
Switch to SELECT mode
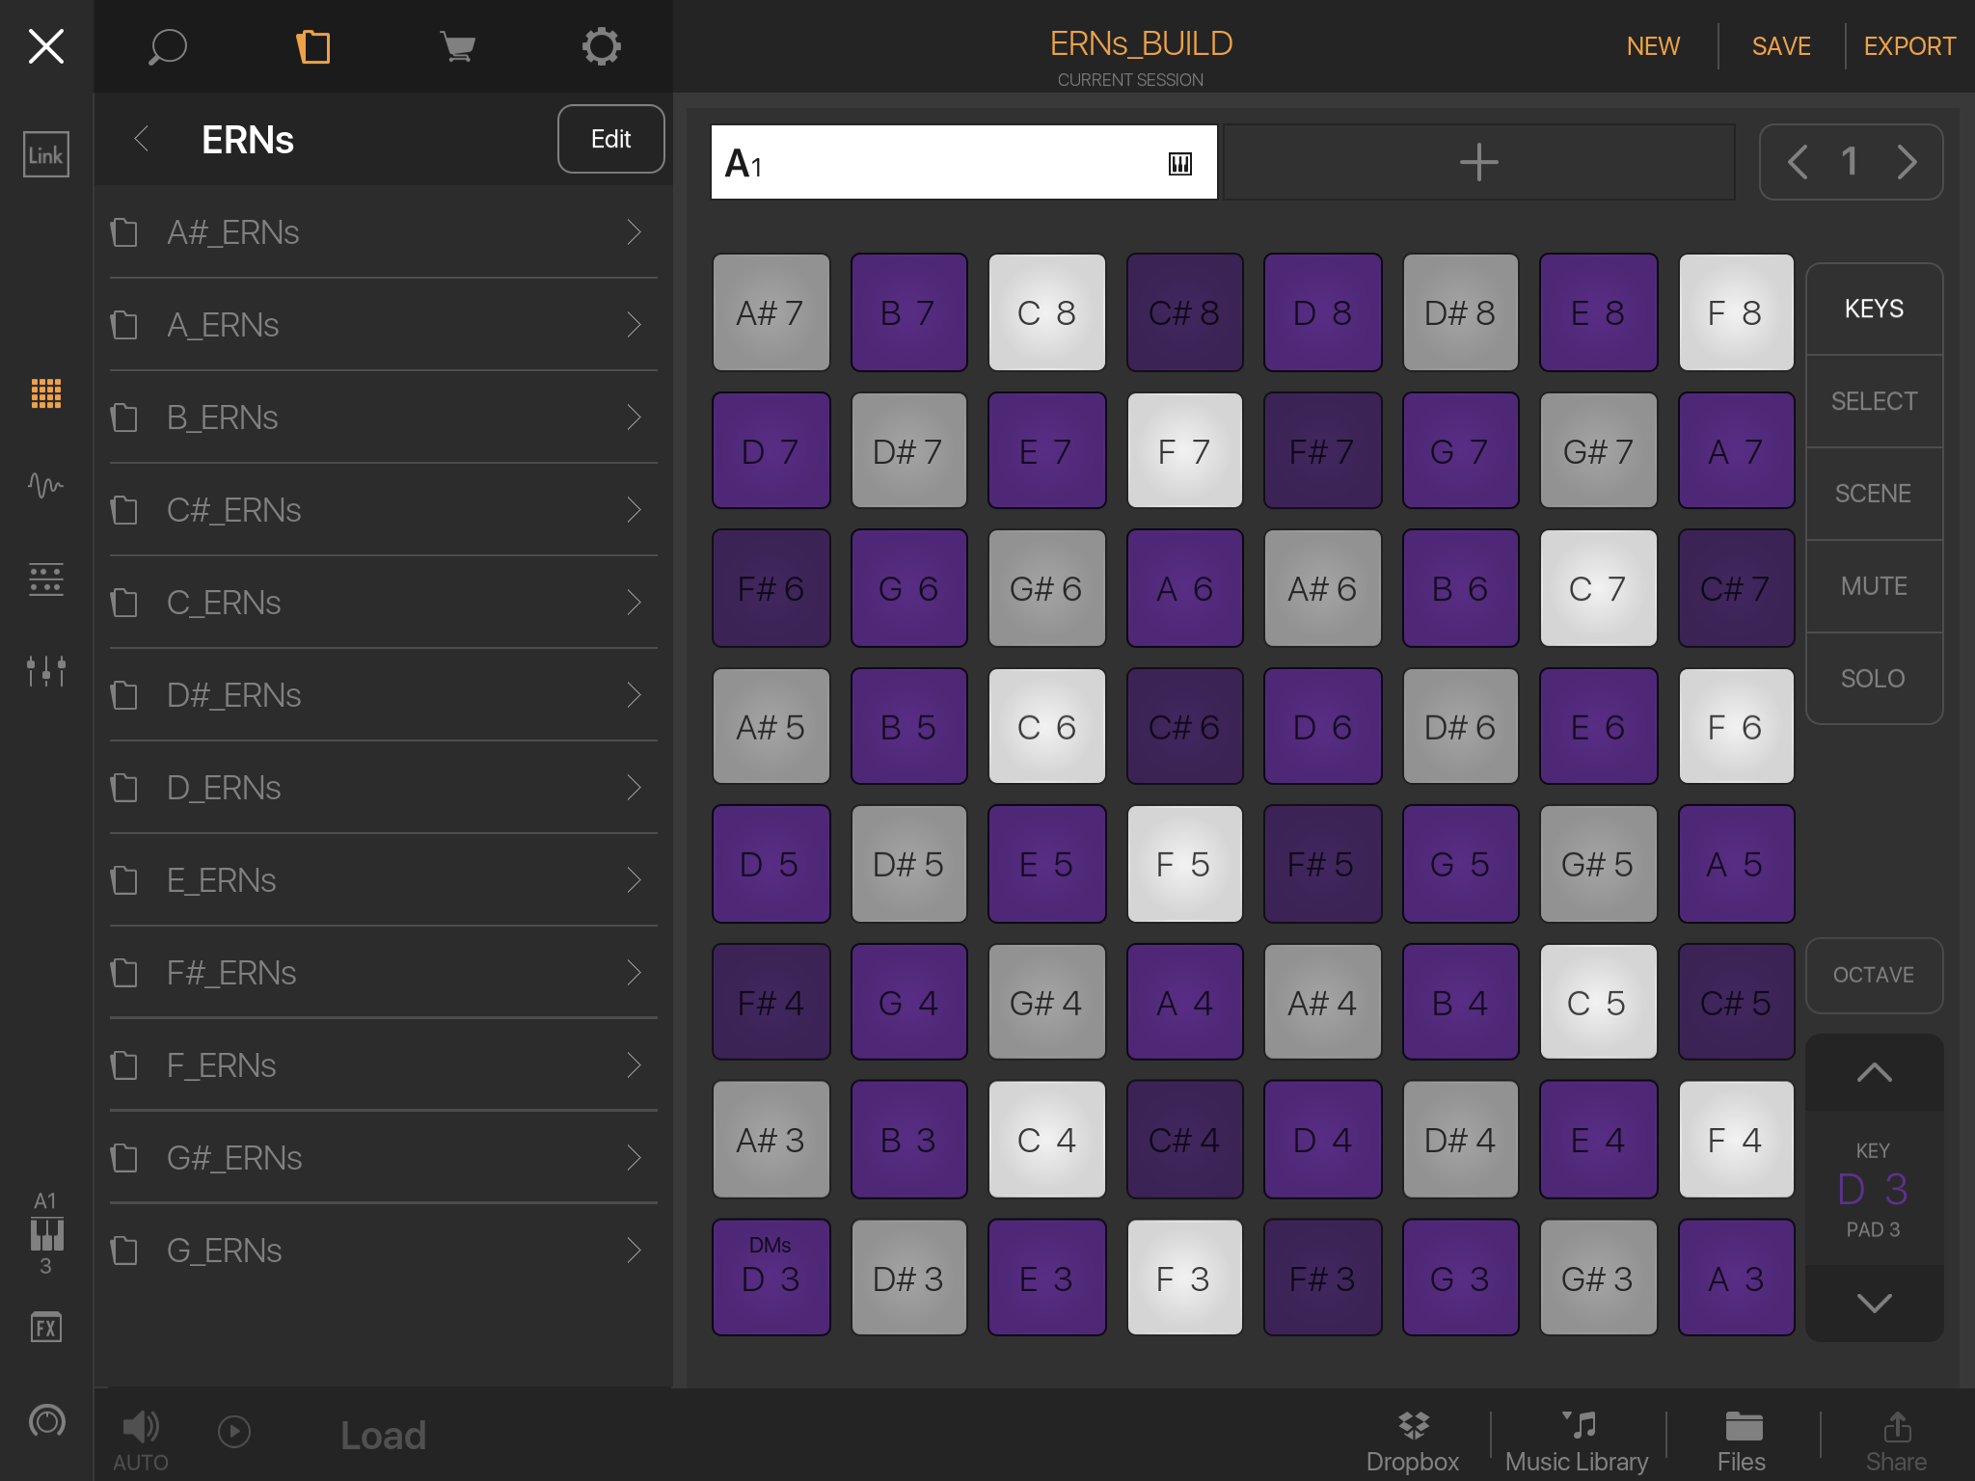(x=1874, y=401)
